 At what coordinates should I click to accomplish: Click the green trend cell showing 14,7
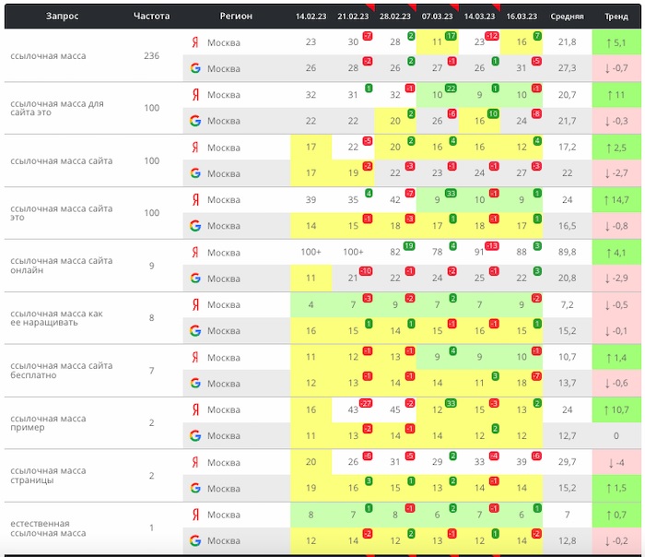(x=616, y=199)
